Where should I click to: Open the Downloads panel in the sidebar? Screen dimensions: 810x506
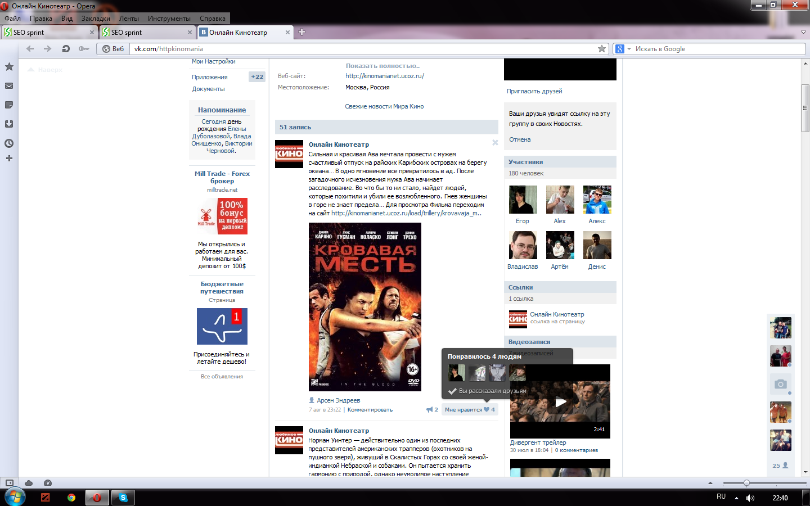pos(9,124)
